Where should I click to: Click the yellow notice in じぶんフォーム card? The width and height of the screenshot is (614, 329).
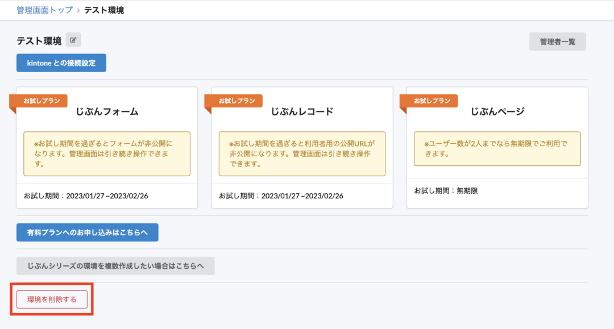coord(107,154)
